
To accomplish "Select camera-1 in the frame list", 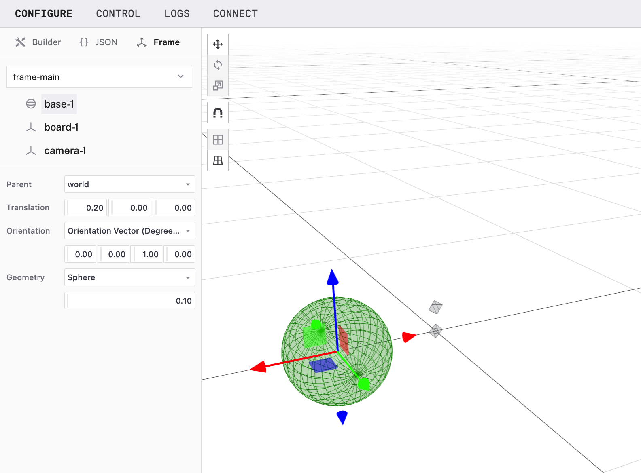I will [65, 151].
